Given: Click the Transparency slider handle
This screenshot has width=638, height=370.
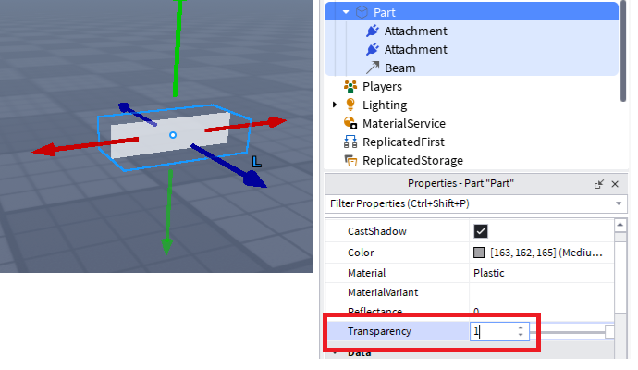Looking at the screenshot, I should [610, 331].
